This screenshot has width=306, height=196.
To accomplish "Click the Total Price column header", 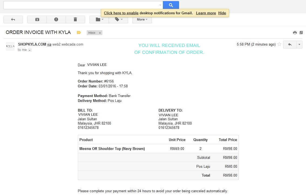I will click(x=228, y=140).
